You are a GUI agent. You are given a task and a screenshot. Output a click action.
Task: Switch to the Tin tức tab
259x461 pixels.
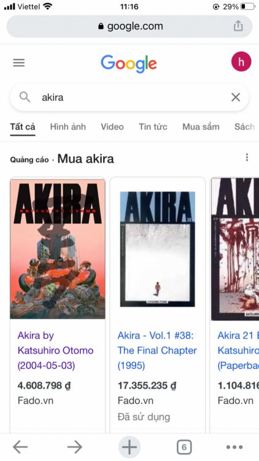pyautogui.click(x=153, y=127)
